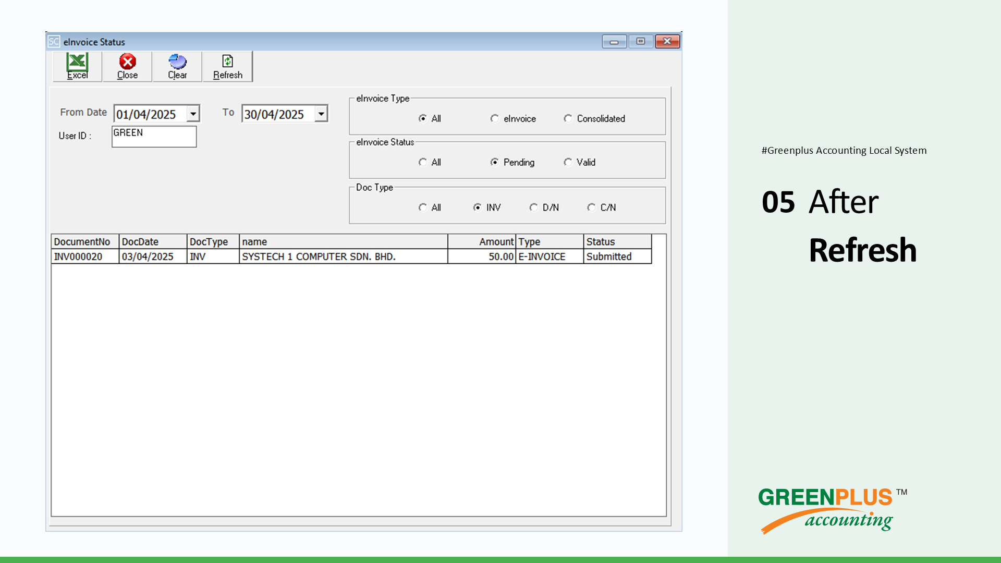Click the DocDate column header
Screen dimensions: 1001x563
pos(153,241)
